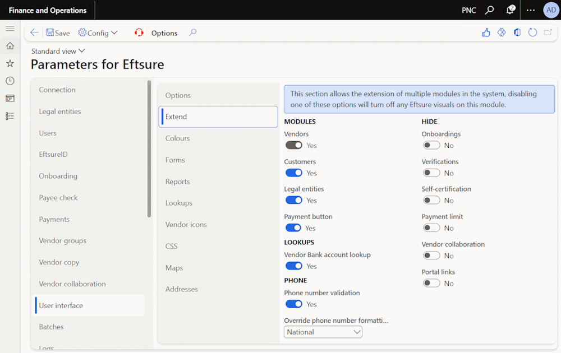Expand the hamburger navigation pane
This screenshot has height=353, width=561.
pyautogui.click(x=10, y=29)
